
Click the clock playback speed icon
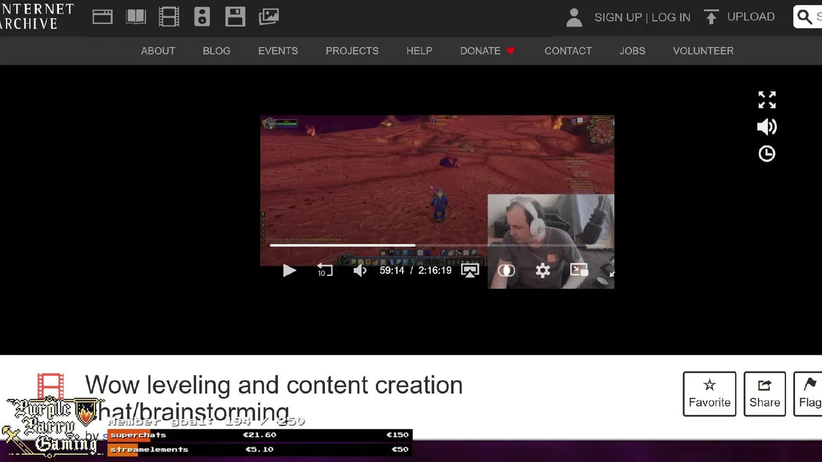767,153
